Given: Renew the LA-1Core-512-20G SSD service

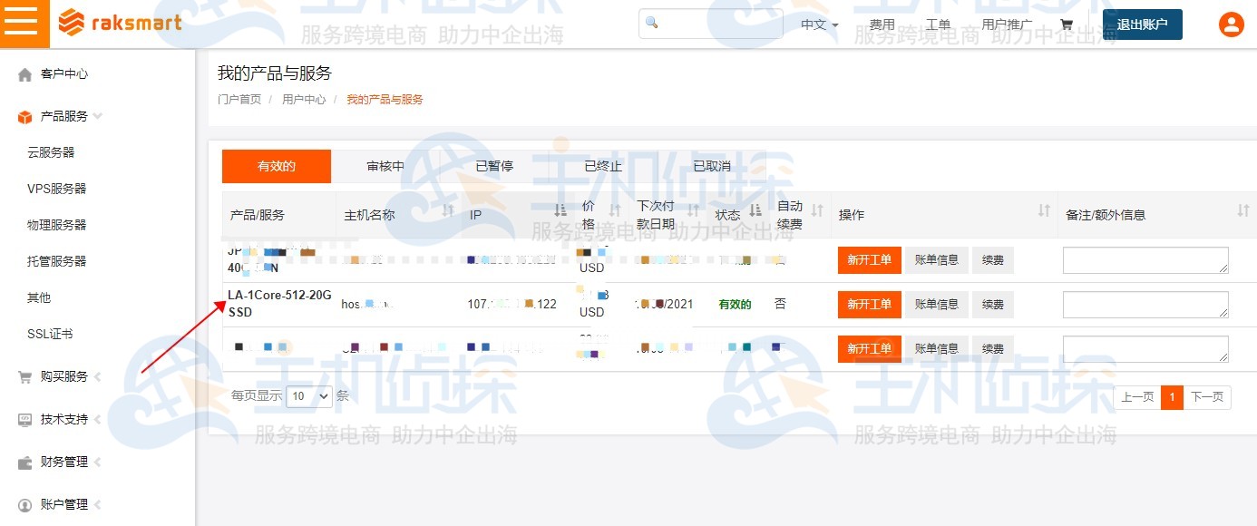Looking at the screenshot, I should coord(992,305).
